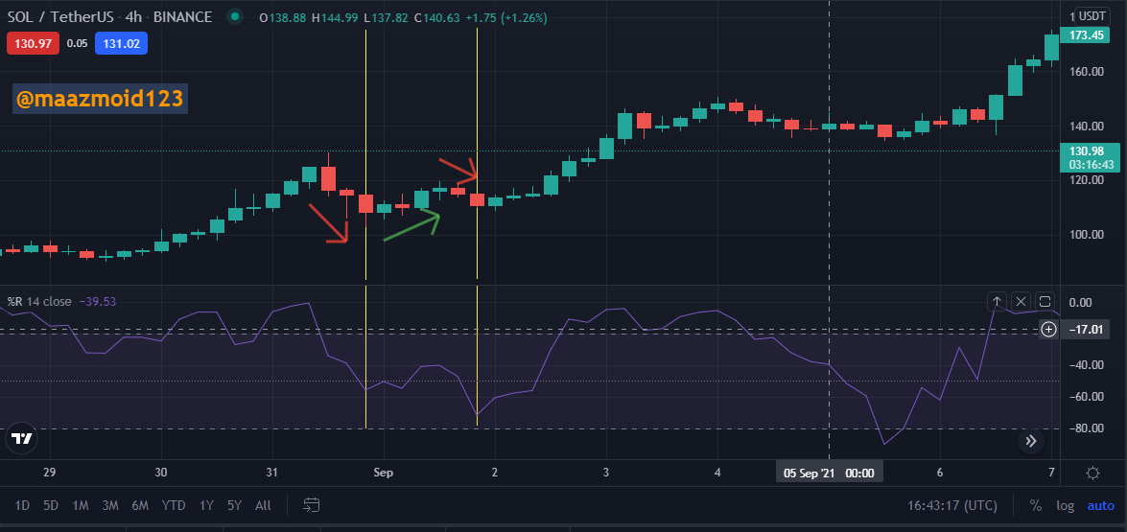Click the %R 14 close indicator label
The image size is (1127, 532).
point(38,302)
